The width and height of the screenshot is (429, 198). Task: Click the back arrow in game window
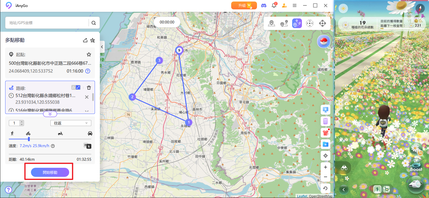(344, 190)
